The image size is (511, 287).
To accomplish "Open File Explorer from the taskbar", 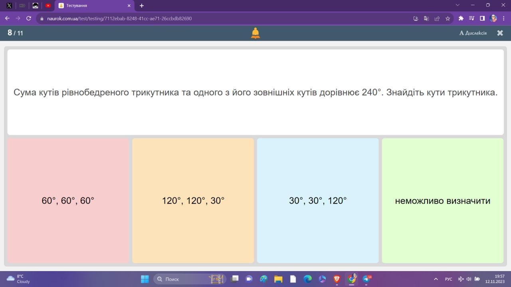I will (x=278, y=279).
